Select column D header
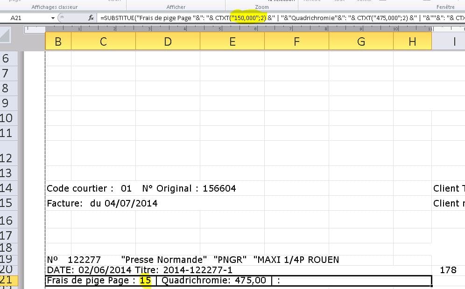Viewport: 465px width, 289px height. coord(168,41)
